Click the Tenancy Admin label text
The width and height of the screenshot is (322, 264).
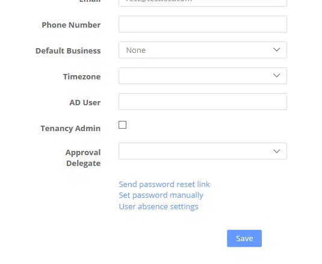pos(70,129)
